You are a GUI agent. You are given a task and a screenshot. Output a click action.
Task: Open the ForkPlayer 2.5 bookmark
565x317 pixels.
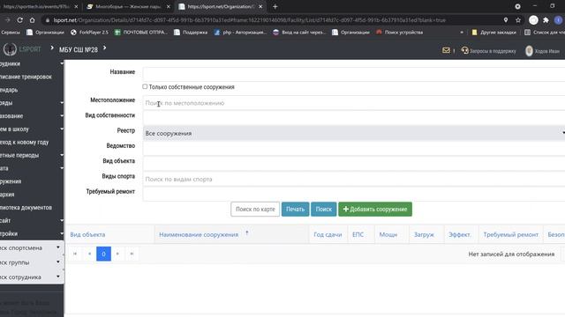(89, 33)
